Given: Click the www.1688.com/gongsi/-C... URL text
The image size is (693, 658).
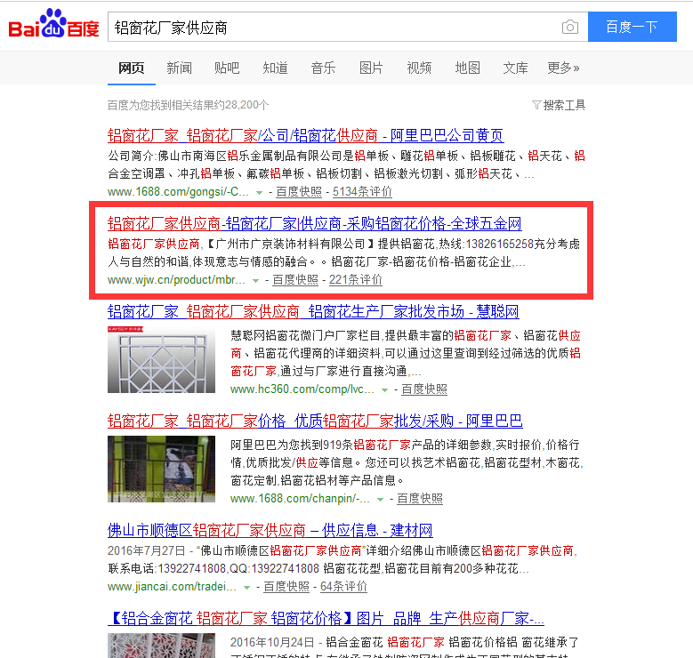Looking at the screenshot, I should [178, 192].
